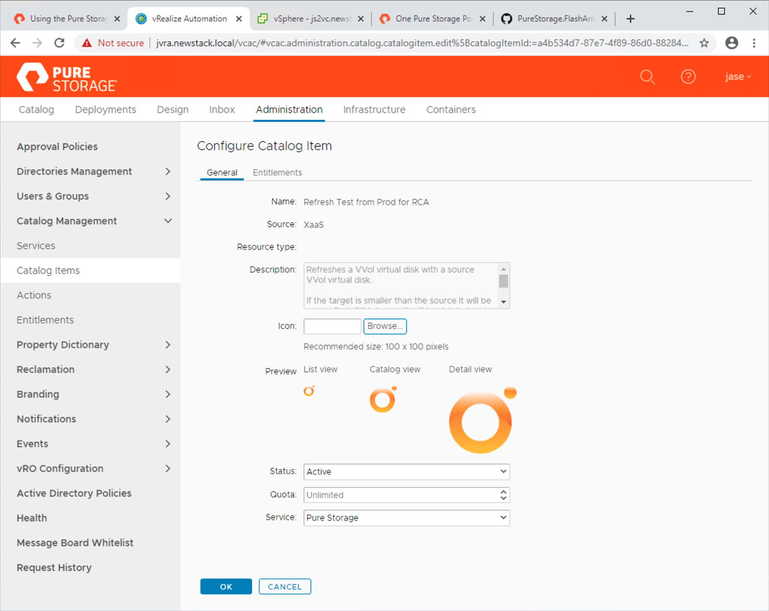Open the Service dropdown showing Pure Storage
769x611 pixels.
[406, 518]
